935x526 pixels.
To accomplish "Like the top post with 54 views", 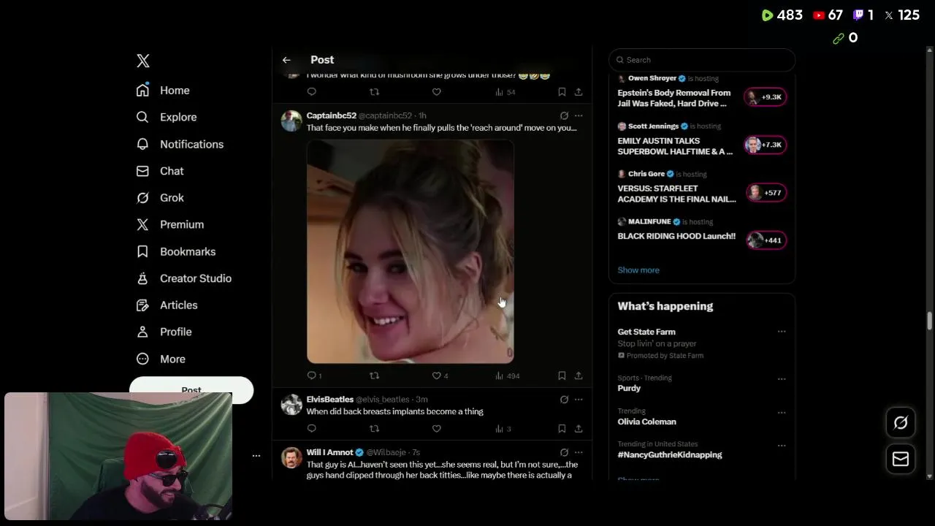I will point(436,92).
